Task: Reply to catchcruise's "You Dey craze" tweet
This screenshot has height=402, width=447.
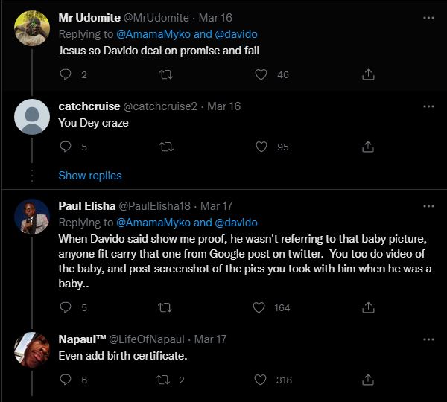Action: click(x=65, y=147)
